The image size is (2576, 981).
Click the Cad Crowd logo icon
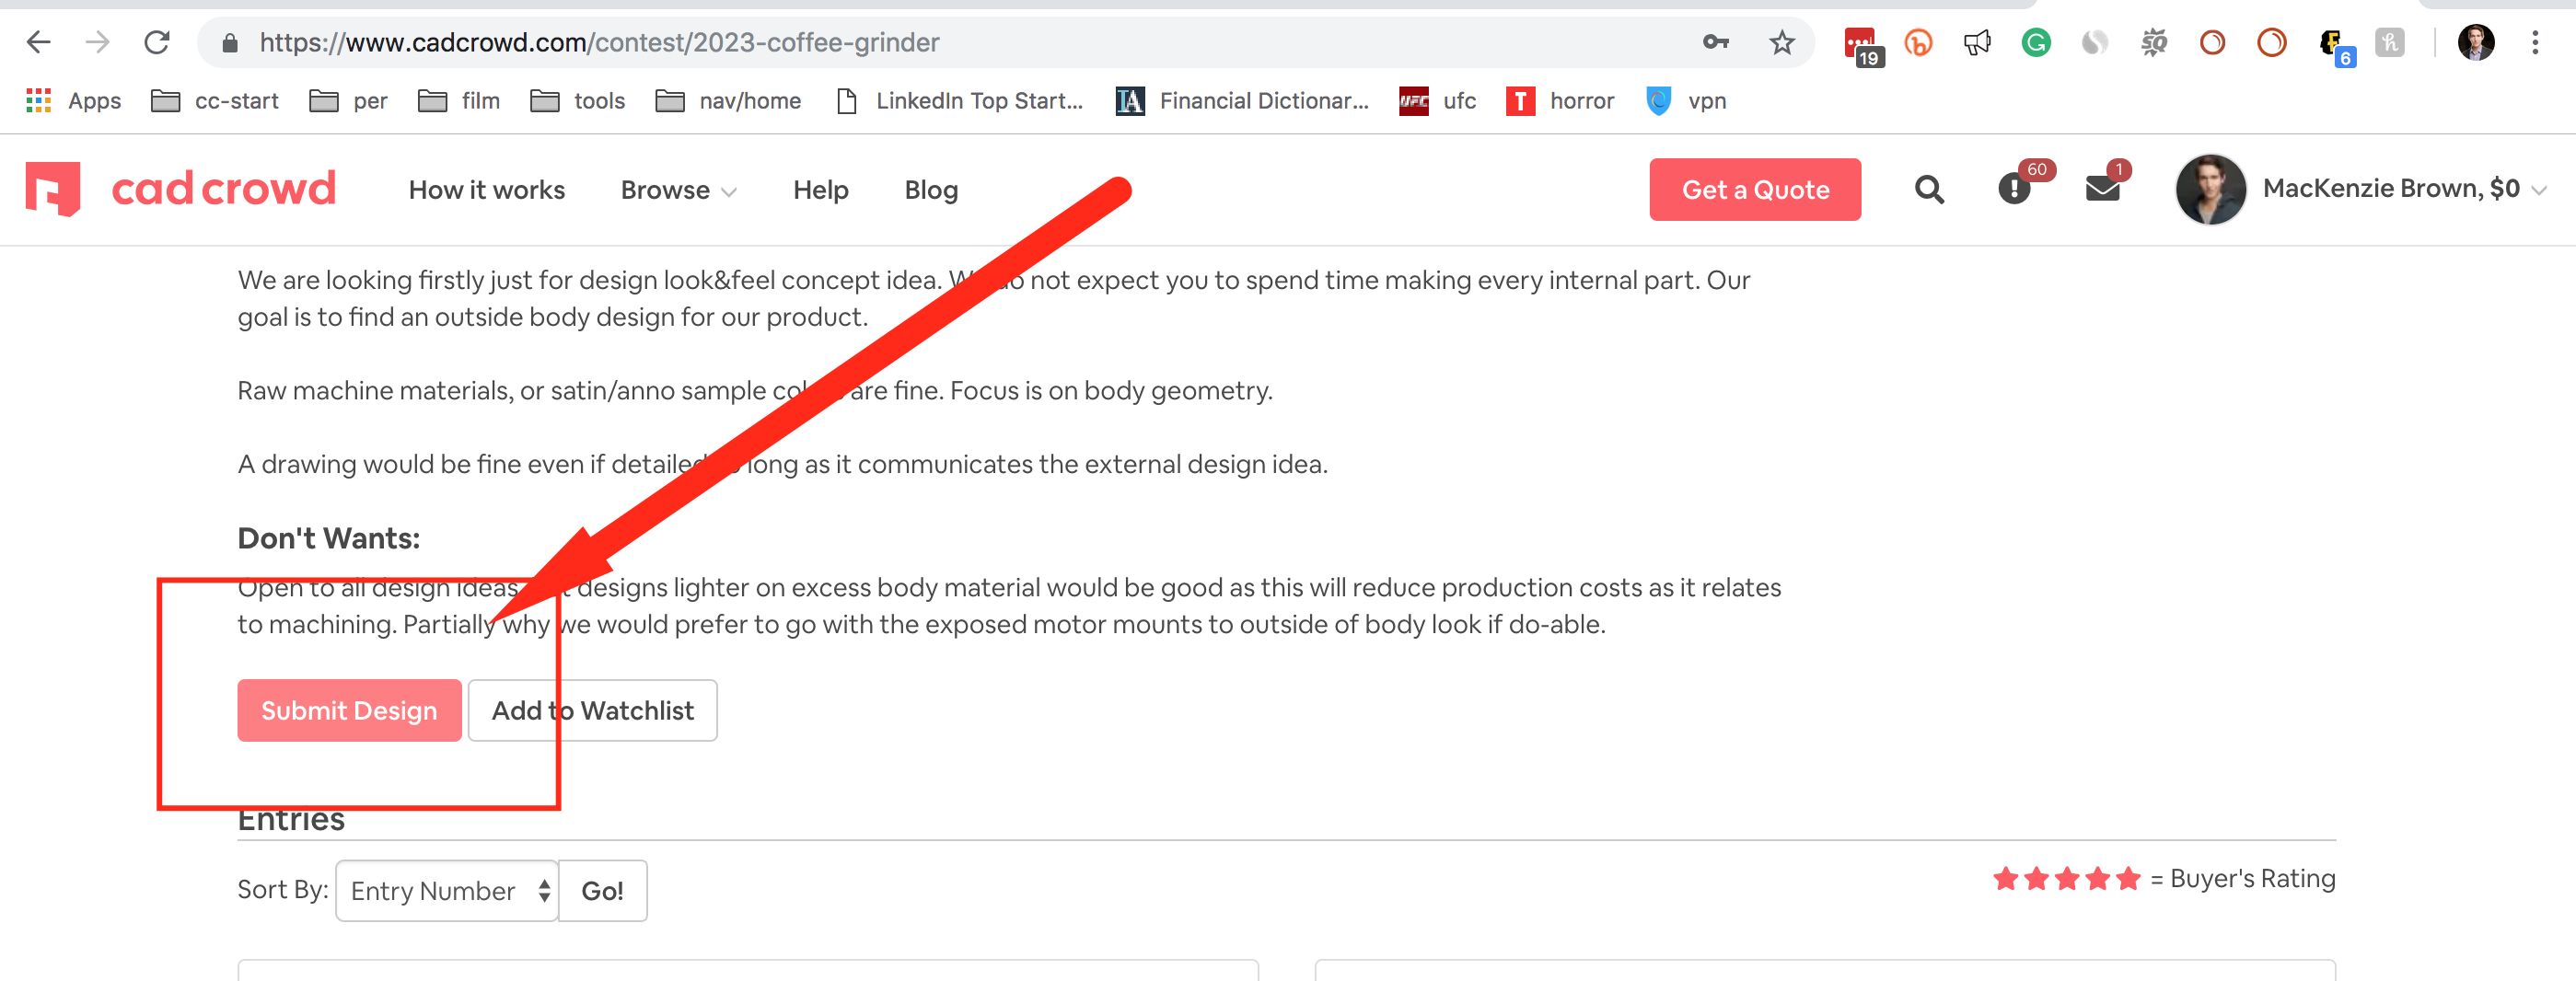click(x=53, y=188)
